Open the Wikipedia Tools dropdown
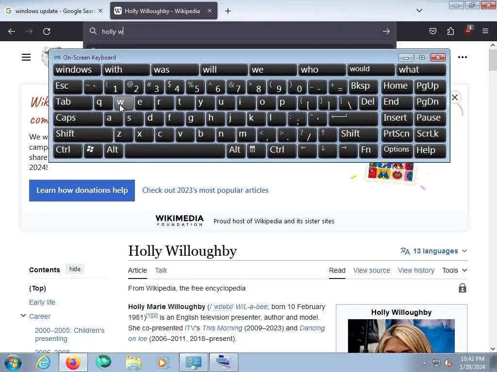This screenshot has width=497, height=372. pos(454,270)
